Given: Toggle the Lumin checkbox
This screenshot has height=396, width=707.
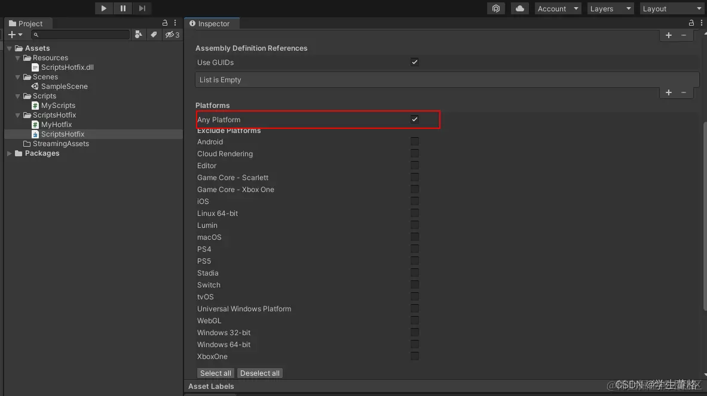Looking at the screenshot, I should coord(415,225).
